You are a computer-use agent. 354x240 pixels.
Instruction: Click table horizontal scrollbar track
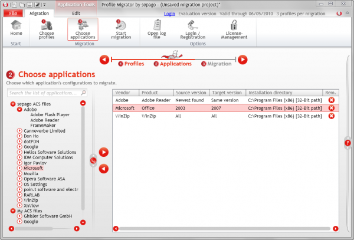point(225,229)
